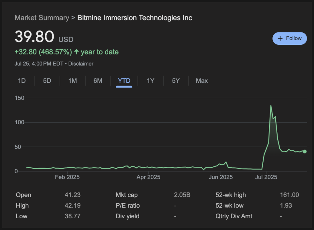The width and height of the screenshot is (314, 230).
Task: Click the Bitmine Immersion Technologies Inc title
Action: [x=135, y=18]
